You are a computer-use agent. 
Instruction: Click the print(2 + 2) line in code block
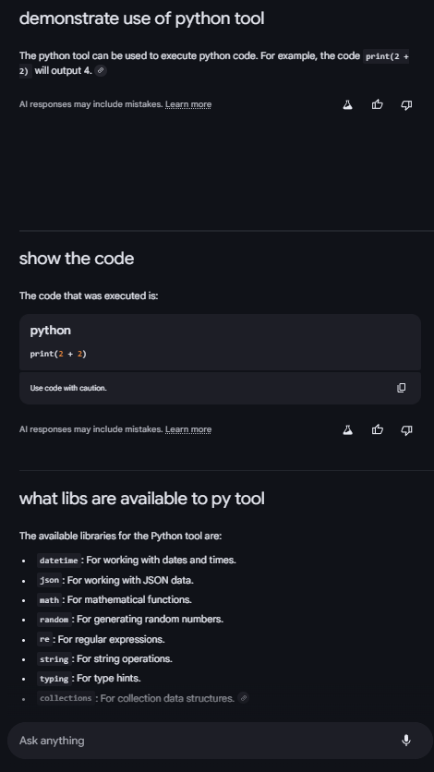pos(58,354)
